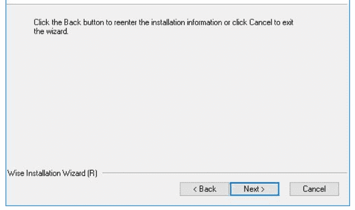The height and width of the screenshot is (210, 355).
Task: Click 'installation information' in the message
Action: pyautogui.click(x=186, y=22)
